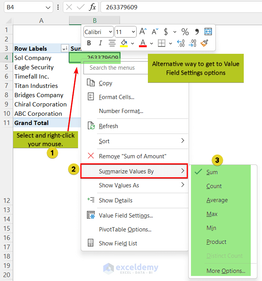Open Summarize Values By submenu
Screen dimensions: 262x281
(134, 171)
